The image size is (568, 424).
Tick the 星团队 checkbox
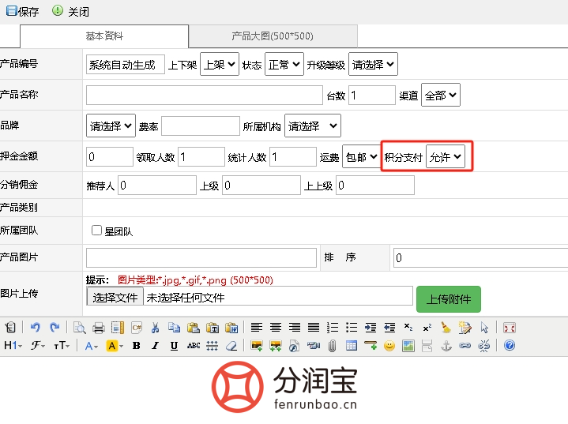[x=96, y=231]
